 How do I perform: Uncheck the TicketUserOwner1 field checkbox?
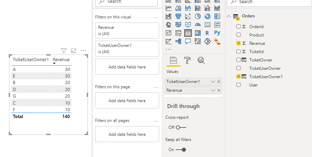[x=239, y=76]
